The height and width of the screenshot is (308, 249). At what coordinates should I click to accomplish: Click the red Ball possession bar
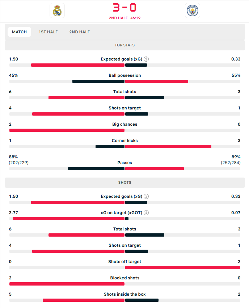pyautogui.click(x=156, y=81)
